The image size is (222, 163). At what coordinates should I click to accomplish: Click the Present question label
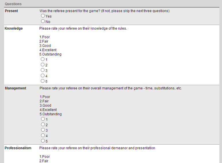(11, 11)
